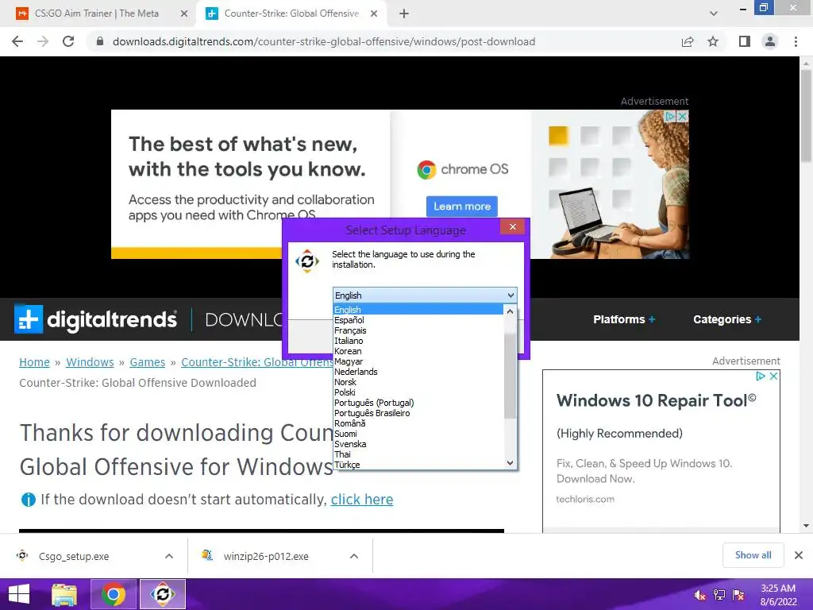This screenshot has height=610, width=813.
Task: Open the Windows Start button
Action: [x=19, y=594]
